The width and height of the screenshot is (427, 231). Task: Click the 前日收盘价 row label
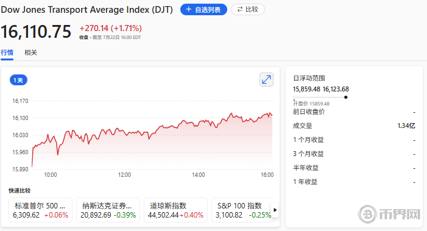click(309, 112)
